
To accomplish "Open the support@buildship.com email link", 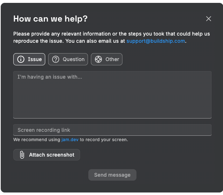I will pos(156,41).
